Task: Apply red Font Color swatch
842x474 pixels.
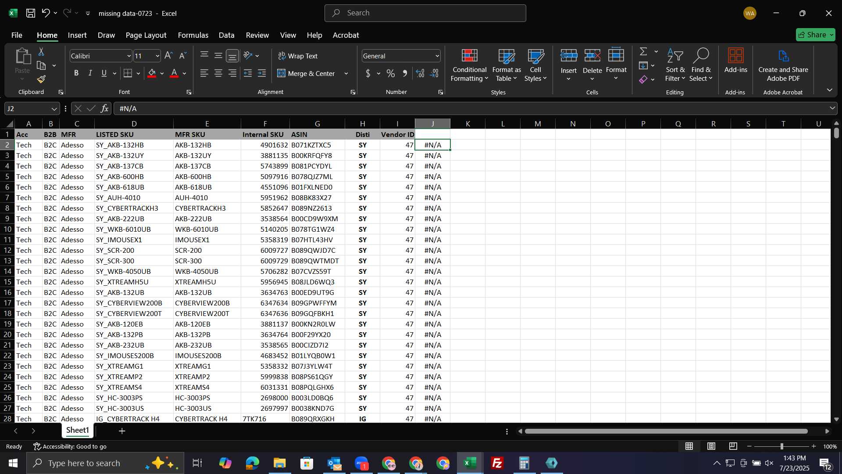Action: (x=174, y=73)
